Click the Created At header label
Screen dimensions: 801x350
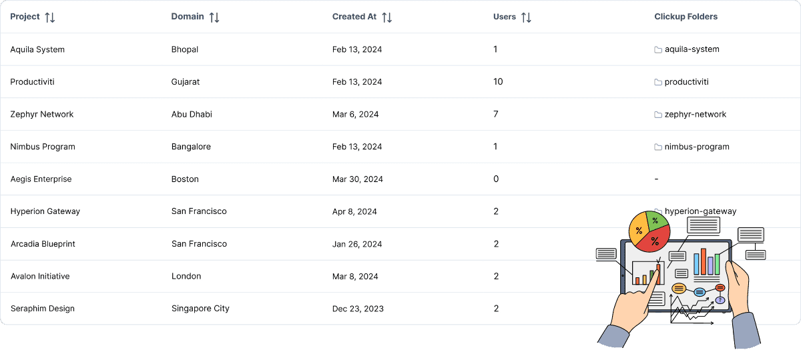pos(354,17)
